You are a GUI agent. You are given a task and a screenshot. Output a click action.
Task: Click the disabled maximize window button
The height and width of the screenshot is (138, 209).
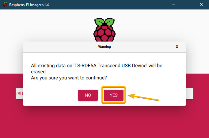pos(188,5)
